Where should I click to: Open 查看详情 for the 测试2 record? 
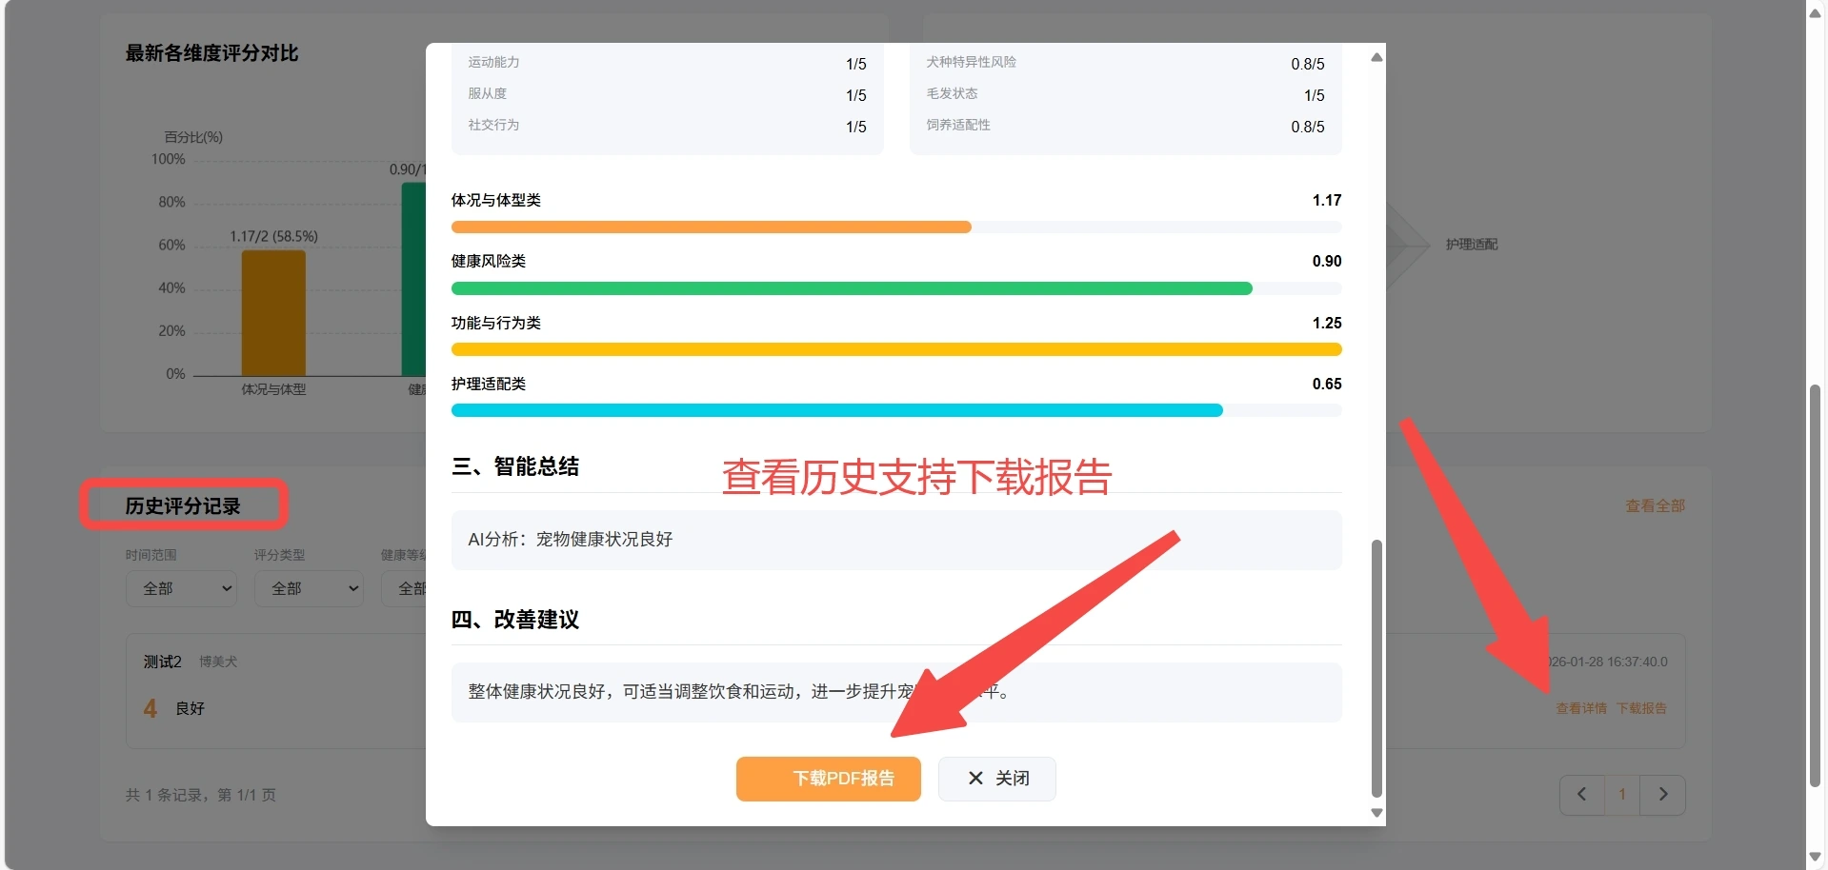pyautogui.click(x=1580, y=708)
